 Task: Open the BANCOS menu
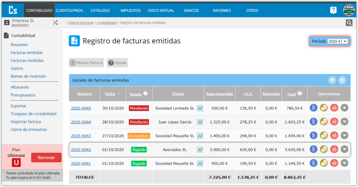tap(191, 10)
